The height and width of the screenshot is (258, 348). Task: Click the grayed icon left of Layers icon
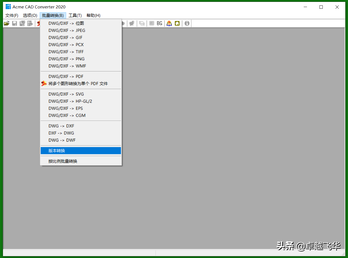point(132,24)
